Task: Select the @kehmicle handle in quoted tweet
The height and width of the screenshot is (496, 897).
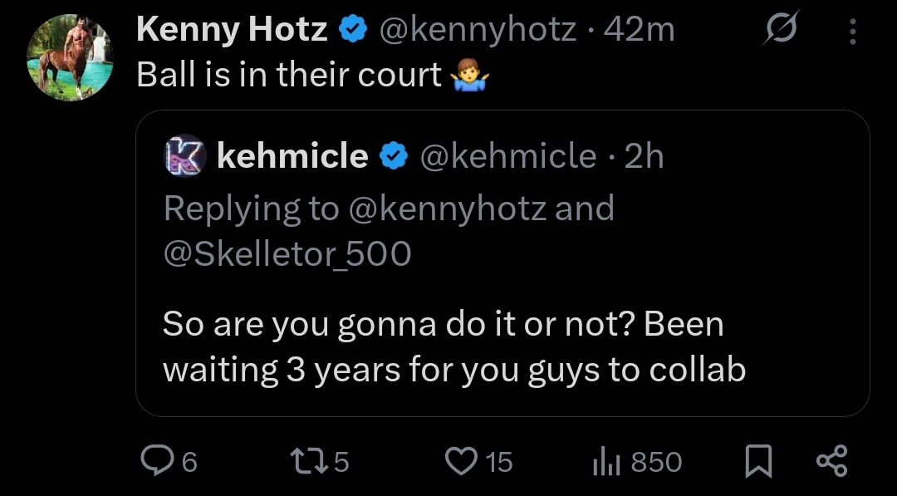Action: pos(508,155)
